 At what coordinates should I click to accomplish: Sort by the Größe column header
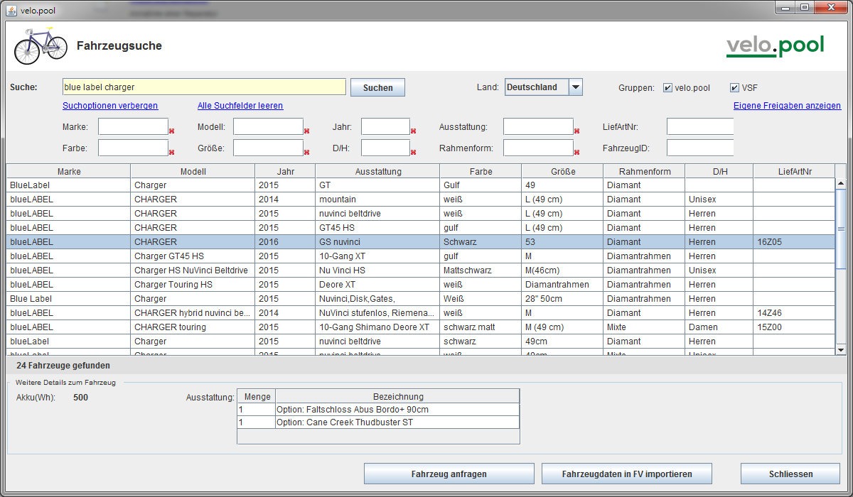(x=562, y=171)
